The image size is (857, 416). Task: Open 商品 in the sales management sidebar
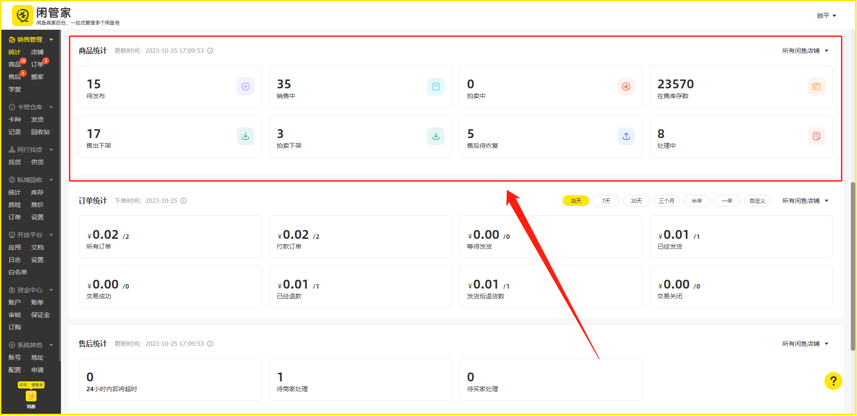click(15, 64)
